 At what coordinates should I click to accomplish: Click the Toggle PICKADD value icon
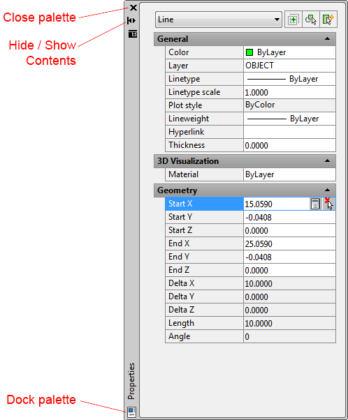293,20
